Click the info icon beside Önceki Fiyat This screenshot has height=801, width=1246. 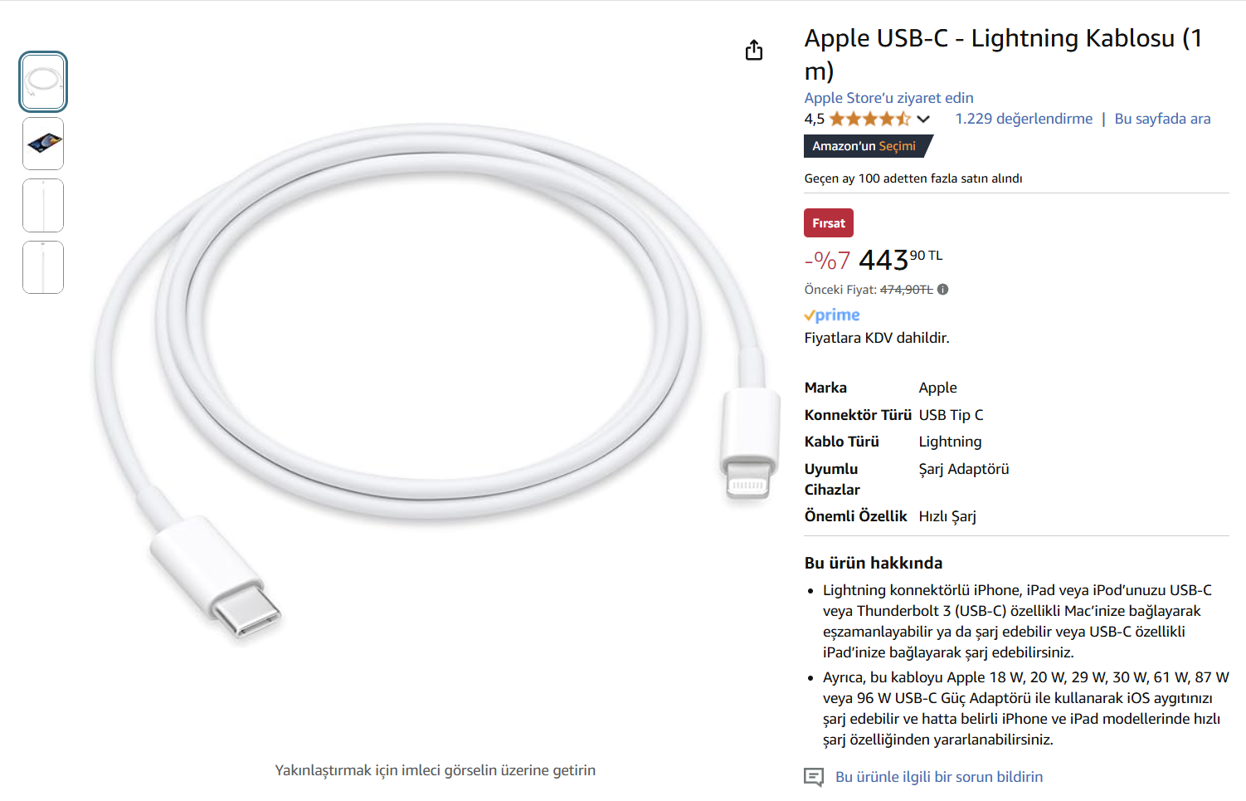point(943,290)
